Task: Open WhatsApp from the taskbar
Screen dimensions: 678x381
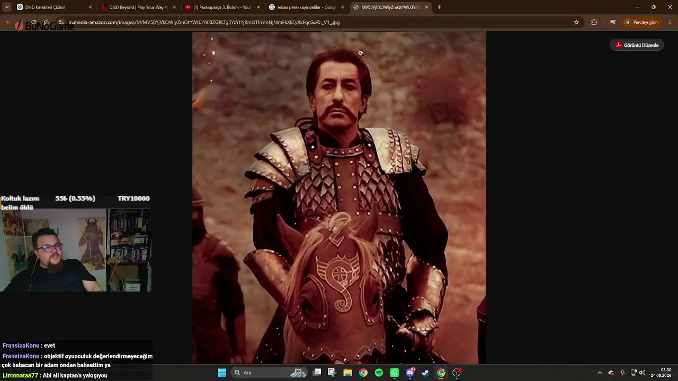Action: coord(394,373)
